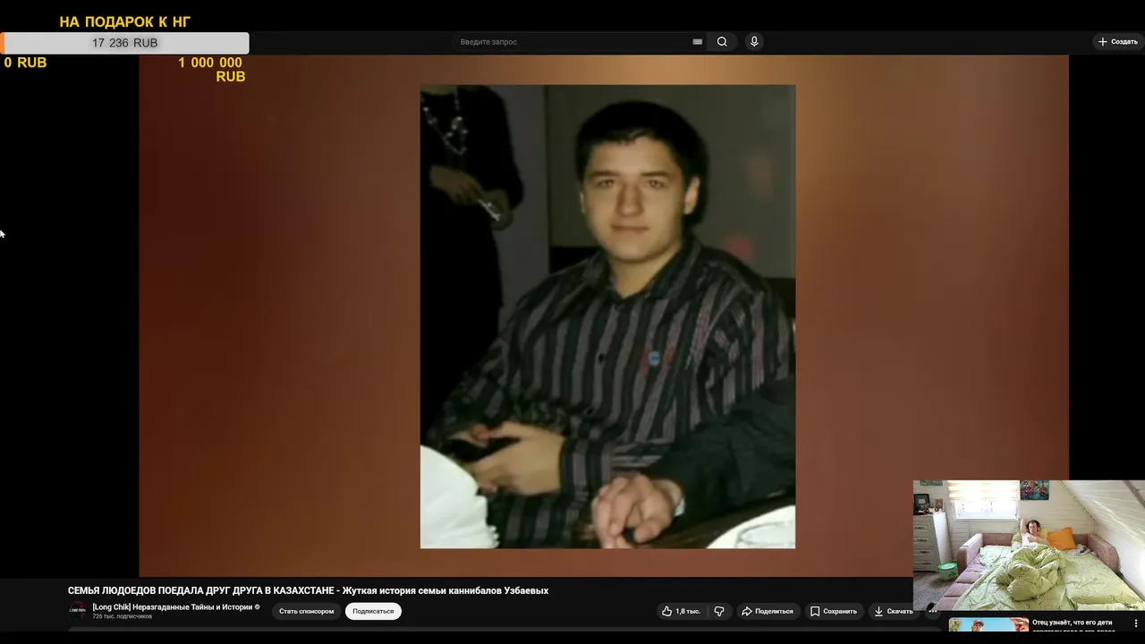
Task: Open channel name '[Long Chik] Неразгаданные Тайны и Истории'
Action: point(174,607)
